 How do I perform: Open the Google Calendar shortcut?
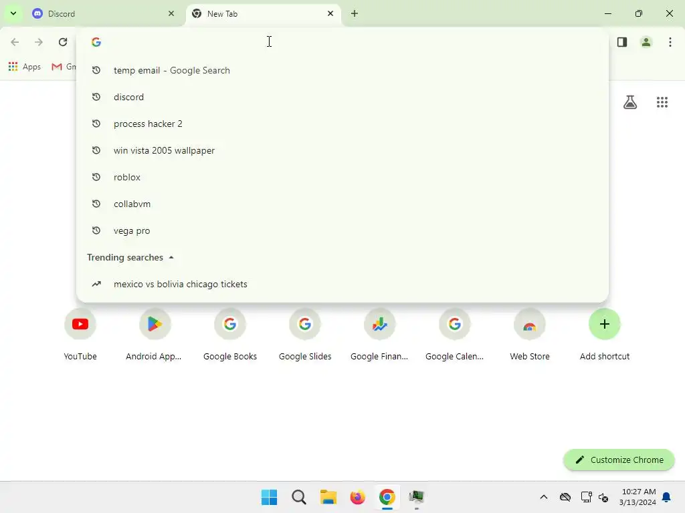coord(455,335)
